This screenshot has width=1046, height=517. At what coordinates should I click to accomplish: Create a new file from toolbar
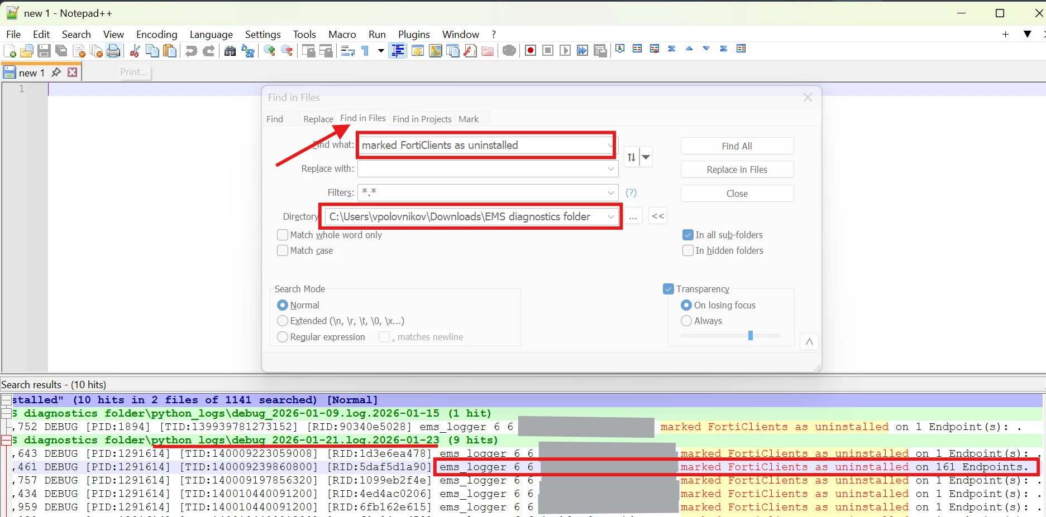point(9,51)
